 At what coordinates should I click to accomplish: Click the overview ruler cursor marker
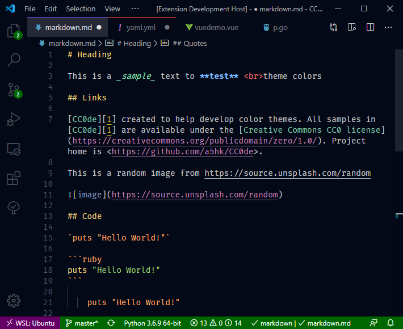click(399, 215)
